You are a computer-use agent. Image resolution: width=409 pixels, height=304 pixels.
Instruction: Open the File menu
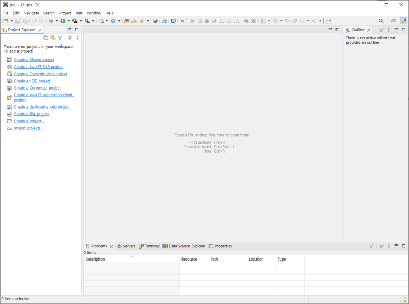5,13
